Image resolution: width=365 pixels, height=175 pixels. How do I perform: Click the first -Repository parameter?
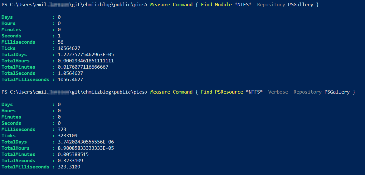point(270,5)
